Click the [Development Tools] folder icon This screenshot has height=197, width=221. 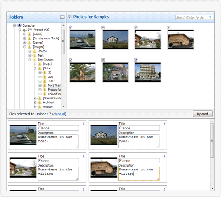point(30,38)
